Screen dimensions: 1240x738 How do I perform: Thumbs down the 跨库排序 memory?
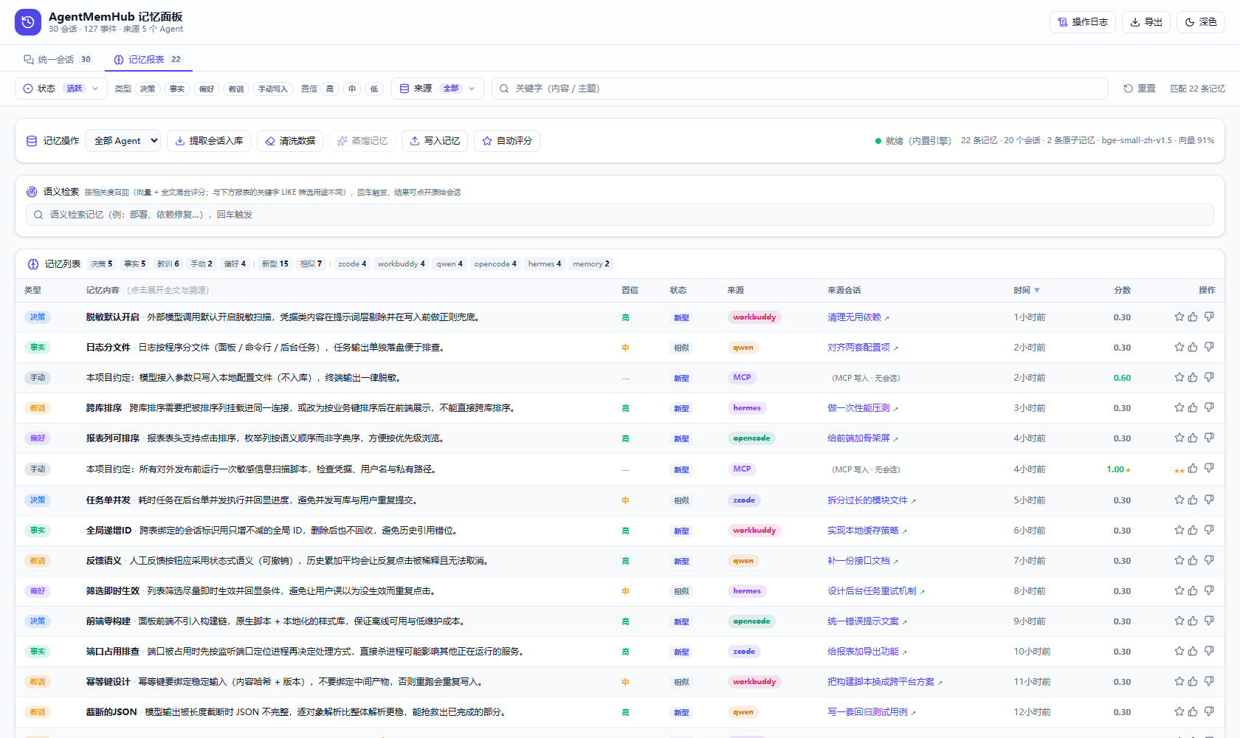1209,407
